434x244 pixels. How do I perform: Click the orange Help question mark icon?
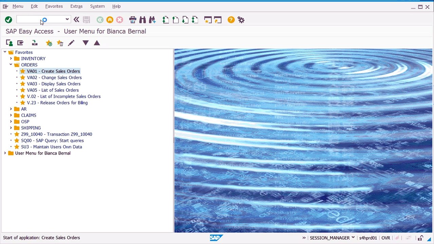pyautogui.click(x=231, y=20)
